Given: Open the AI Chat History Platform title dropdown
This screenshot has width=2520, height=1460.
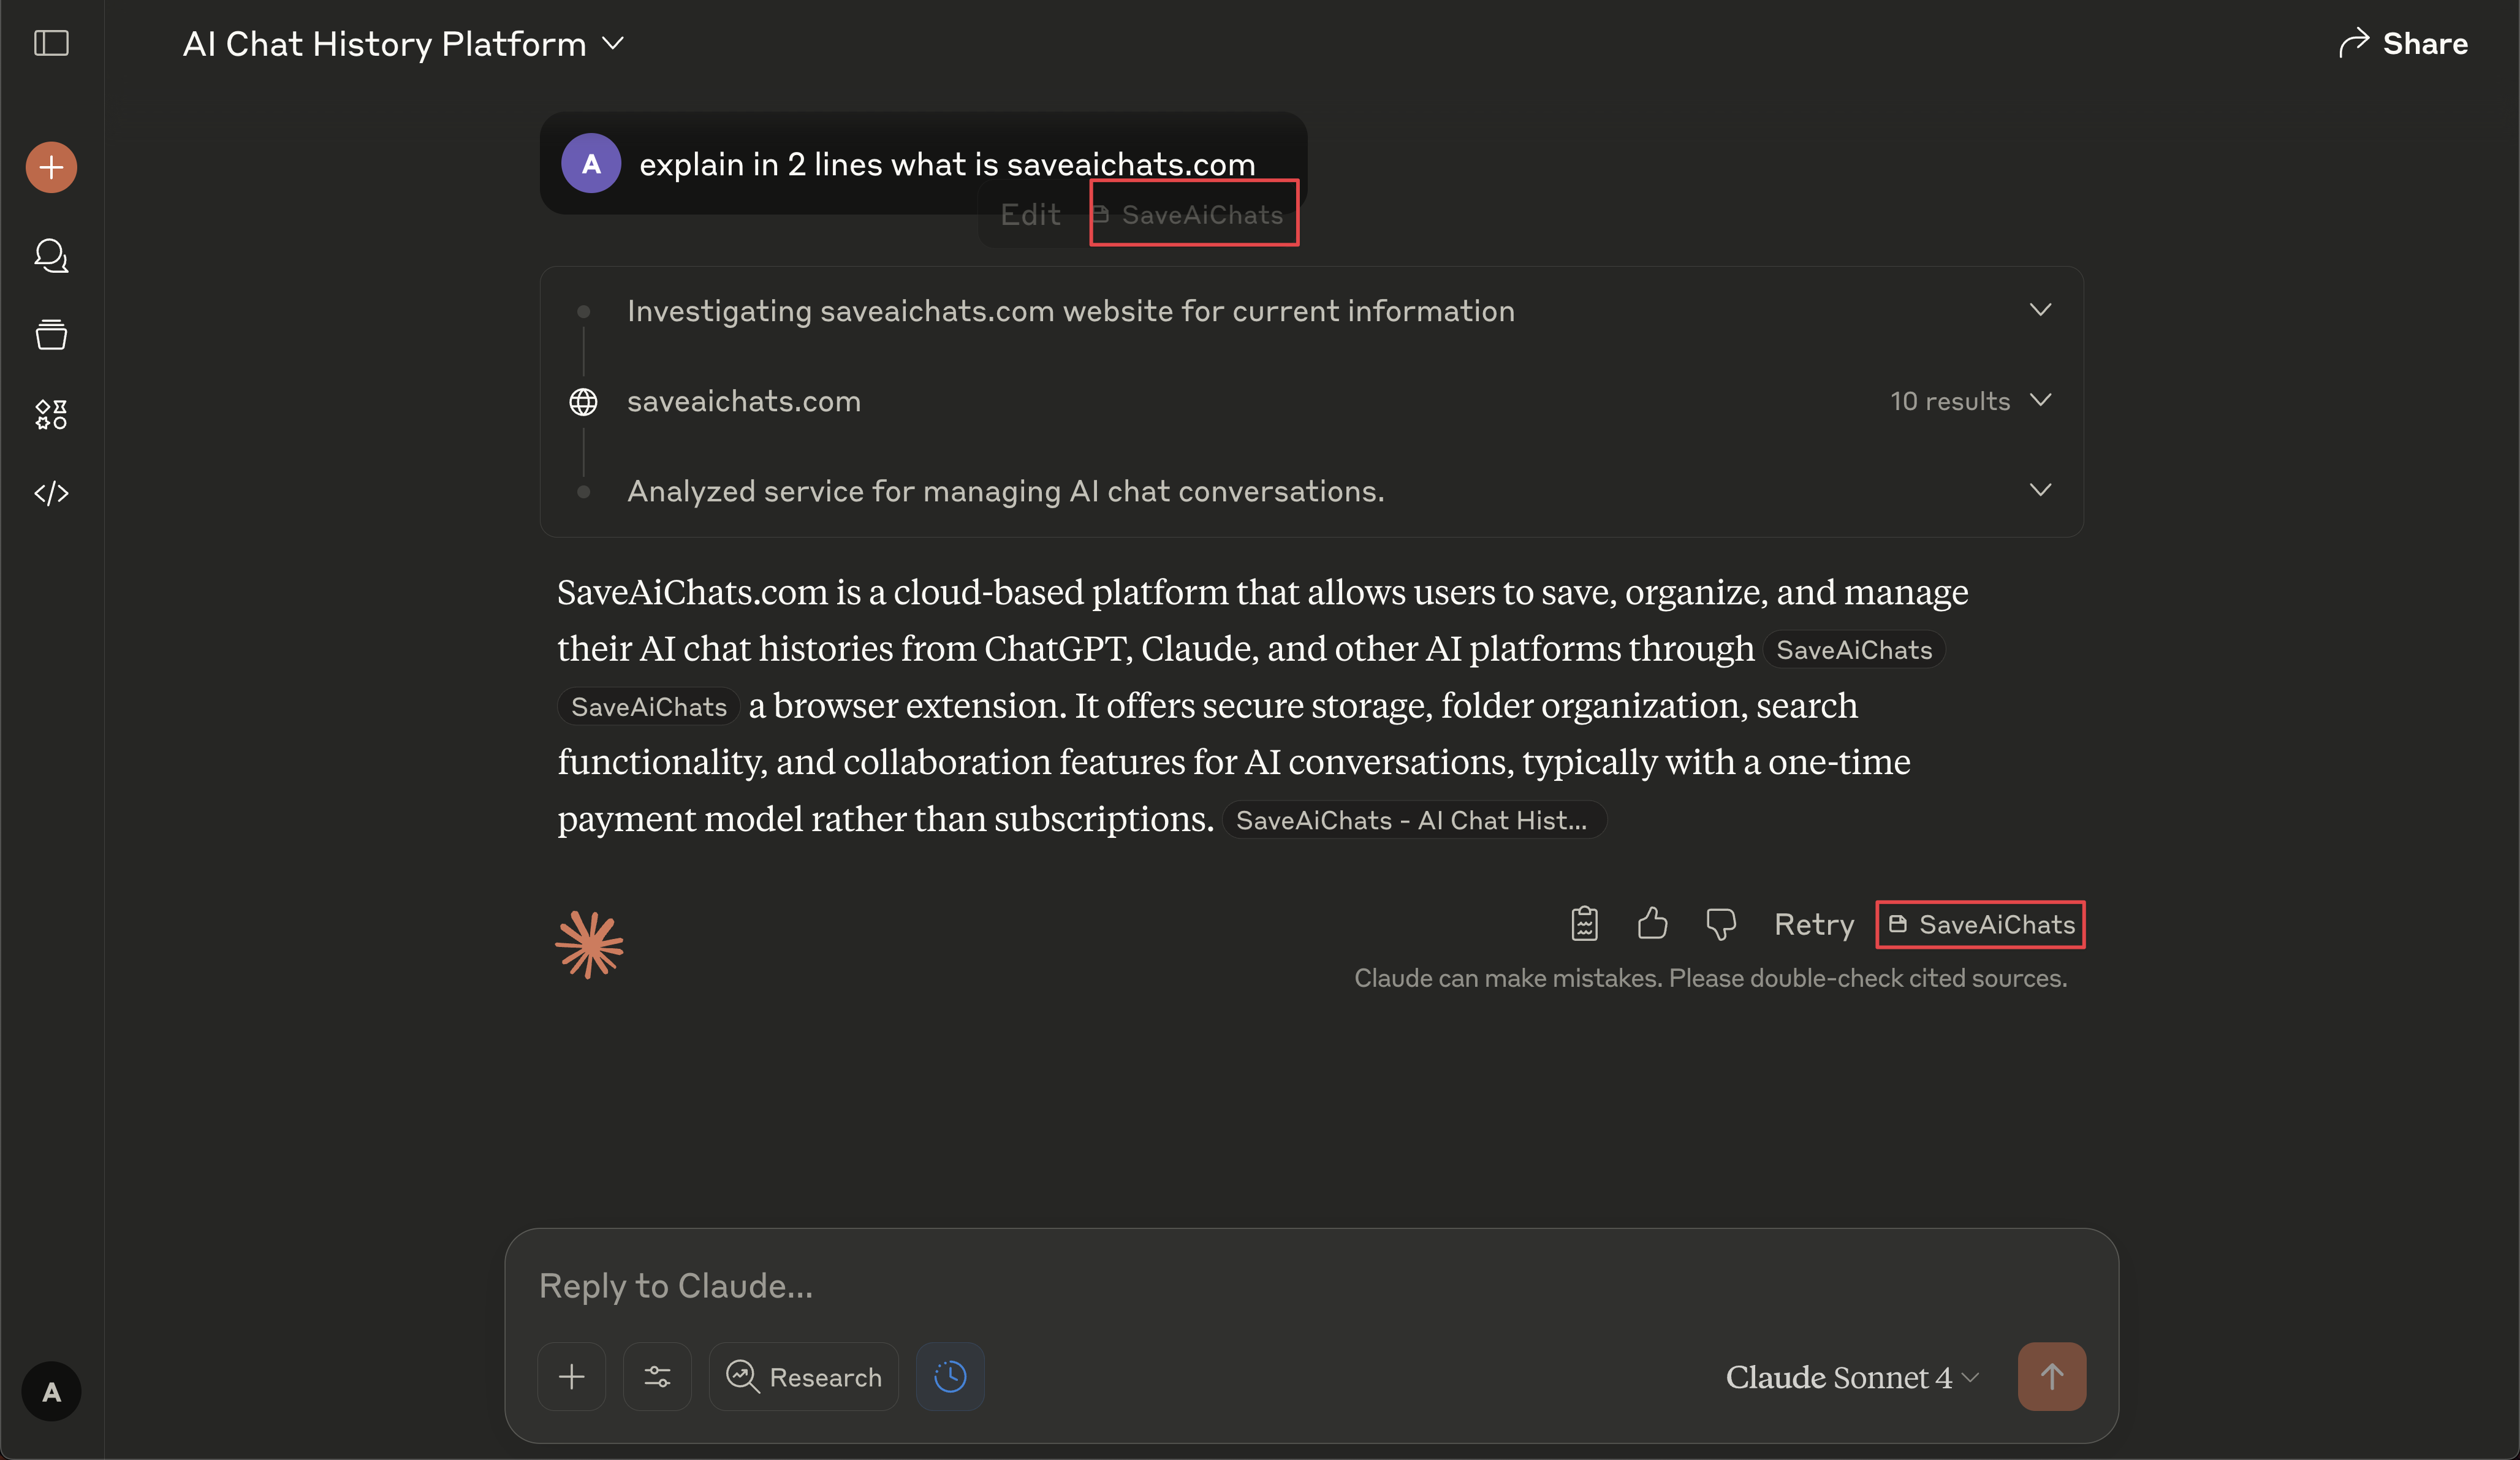Looking at the screenshot, I should point(404,44).
